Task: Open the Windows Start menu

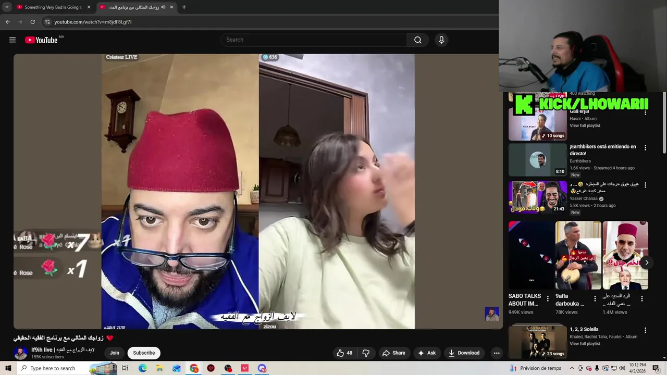Action: (8, 368)
